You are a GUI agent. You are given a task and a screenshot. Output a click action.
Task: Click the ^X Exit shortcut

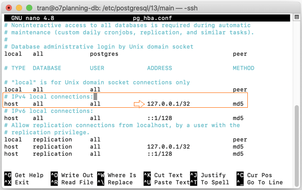(x=16, y=182)
